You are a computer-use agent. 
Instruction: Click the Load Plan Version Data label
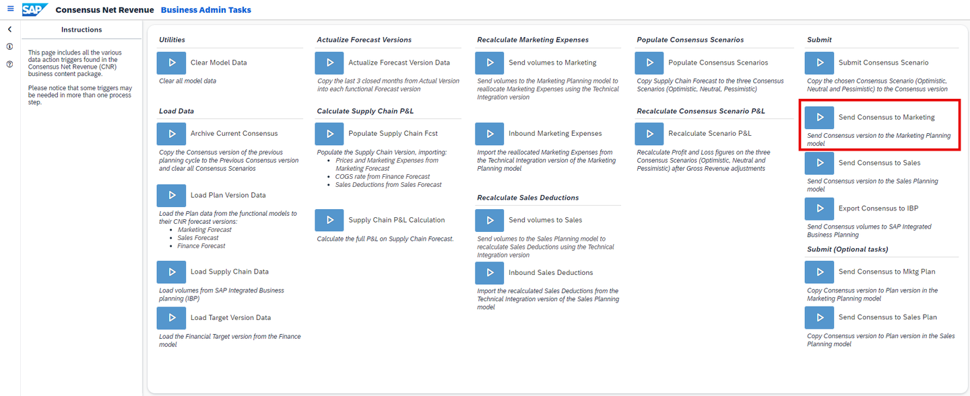pyautogui.click(x=228, y=195)
